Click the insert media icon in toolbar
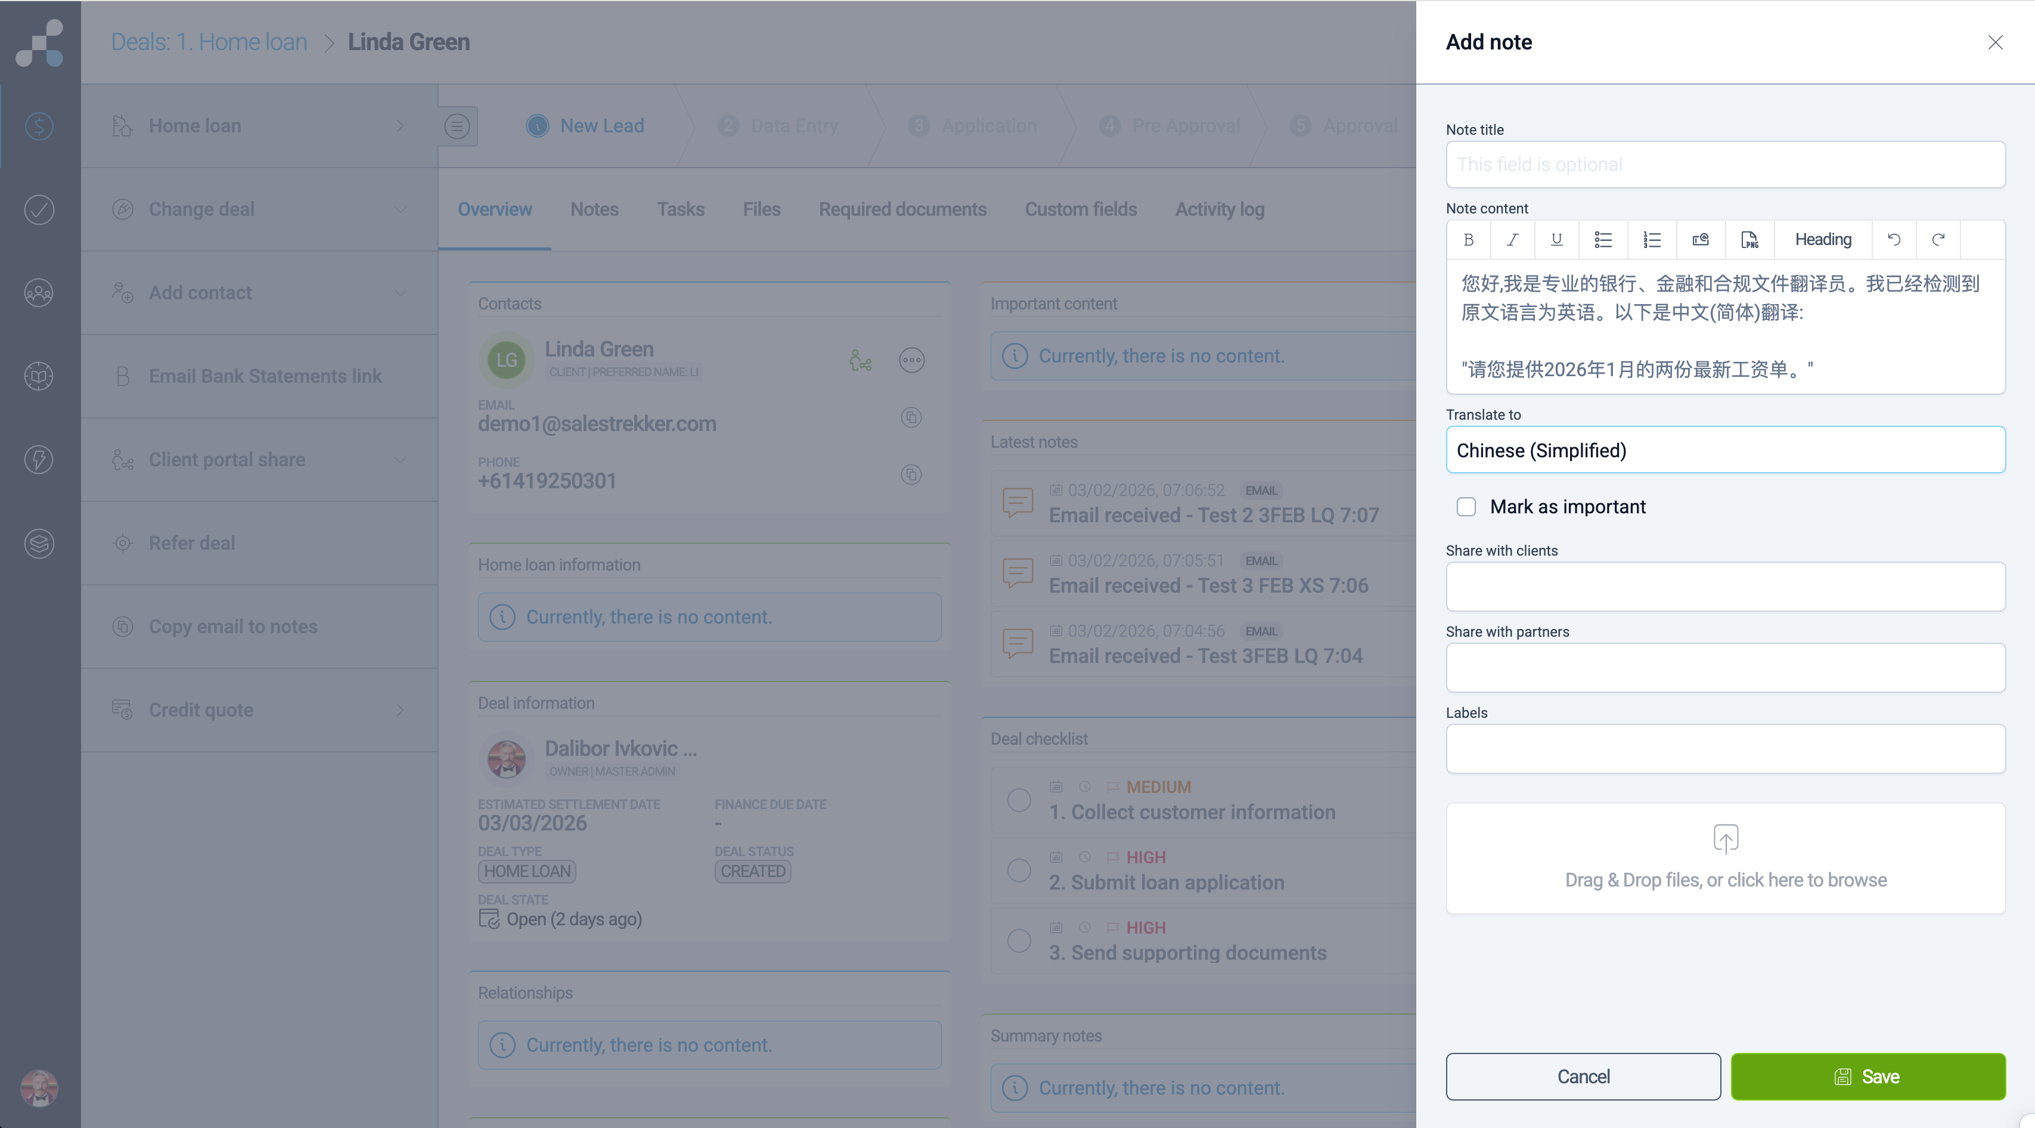Viewport: 2035px width, 1128px height. [x=1701, y=239]
